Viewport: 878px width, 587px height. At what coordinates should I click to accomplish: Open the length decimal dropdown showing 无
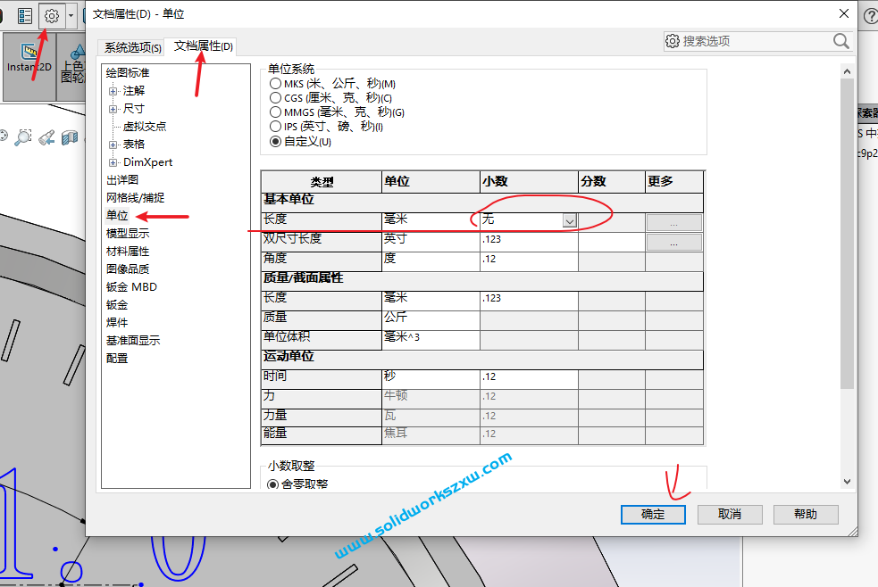coord(570,219)
